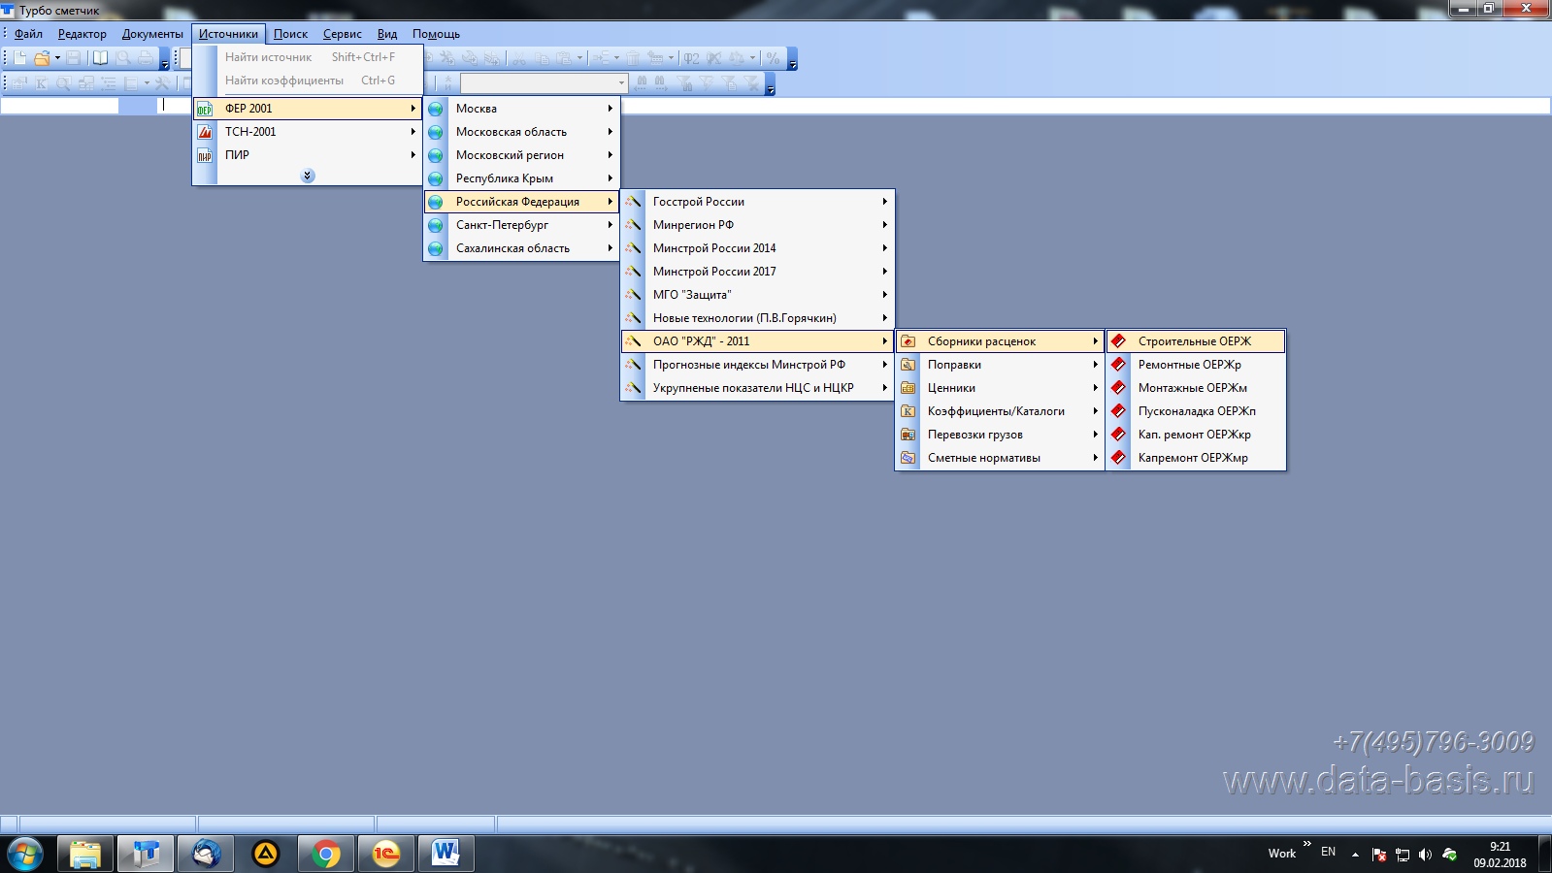Open Сметные нормативы submenu

tap(1000, 458)
